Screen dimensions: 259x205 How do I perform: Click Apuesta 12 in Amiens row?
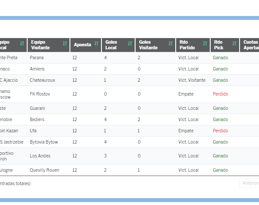pos(75,69)
